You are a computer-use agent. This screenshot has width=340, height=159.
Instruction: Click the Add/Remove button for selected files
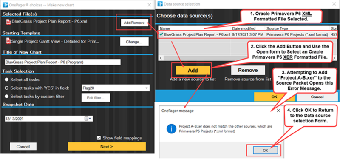(x=134, y=23)
